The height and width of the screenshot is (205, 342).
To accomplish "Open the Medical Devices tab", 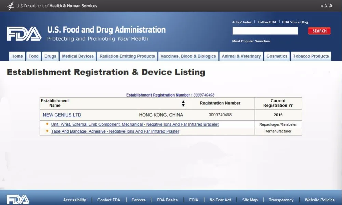I will (78, 56).
